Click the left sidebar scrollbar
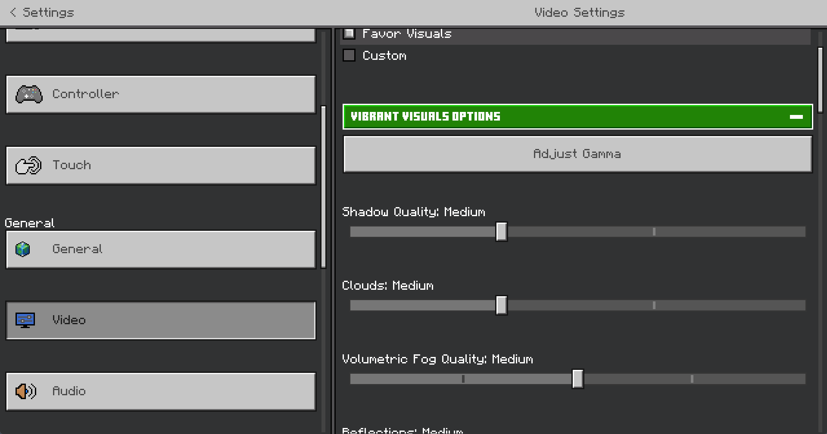Screen dimensions: 827x434 click(x=323, y=187)
